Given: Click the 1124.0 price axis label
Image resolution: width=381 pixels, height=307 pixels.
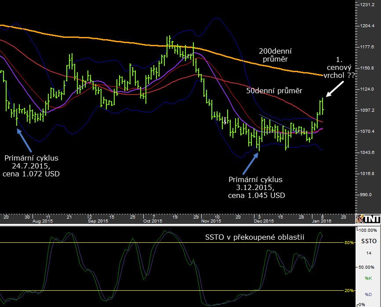Looking at the screenshot, I should [x=367, y=89].
